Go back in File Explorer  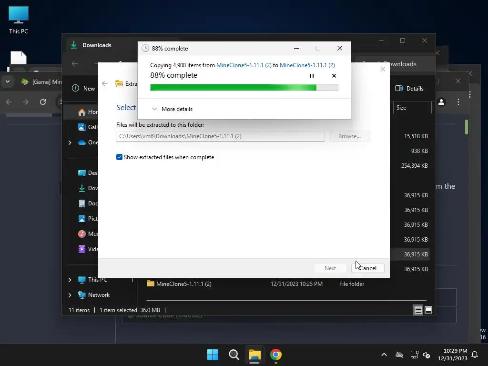[75, 64]
